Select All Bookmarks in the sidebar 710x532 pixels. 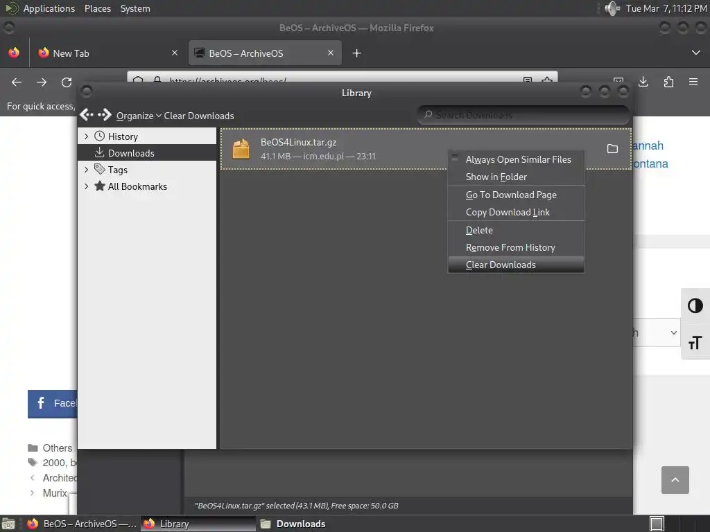[x=137, y=186]
